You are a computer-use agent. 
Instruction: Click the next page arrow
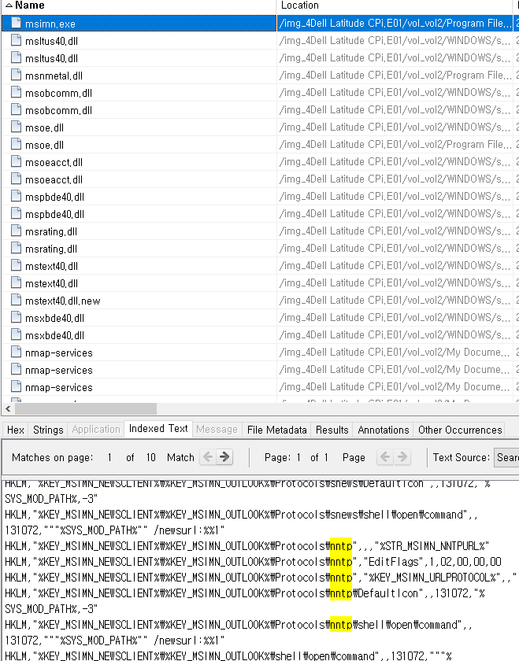point(402,457)
